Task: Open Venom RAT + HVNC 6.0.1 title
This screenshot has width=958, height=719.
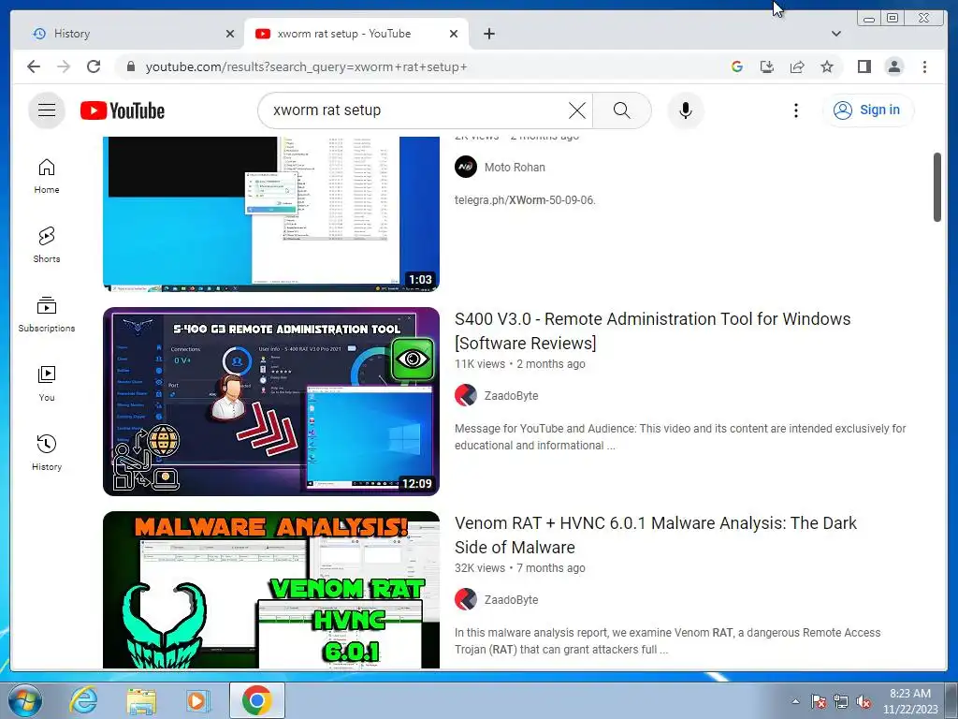Action: [x=656, y=535]
